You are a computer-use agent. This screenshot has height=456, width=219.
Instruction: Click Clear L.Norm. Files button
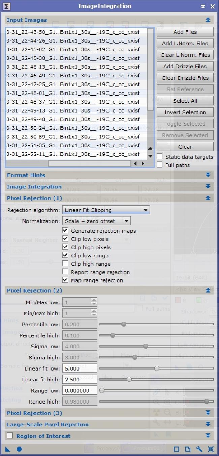[x=185, y=55]
